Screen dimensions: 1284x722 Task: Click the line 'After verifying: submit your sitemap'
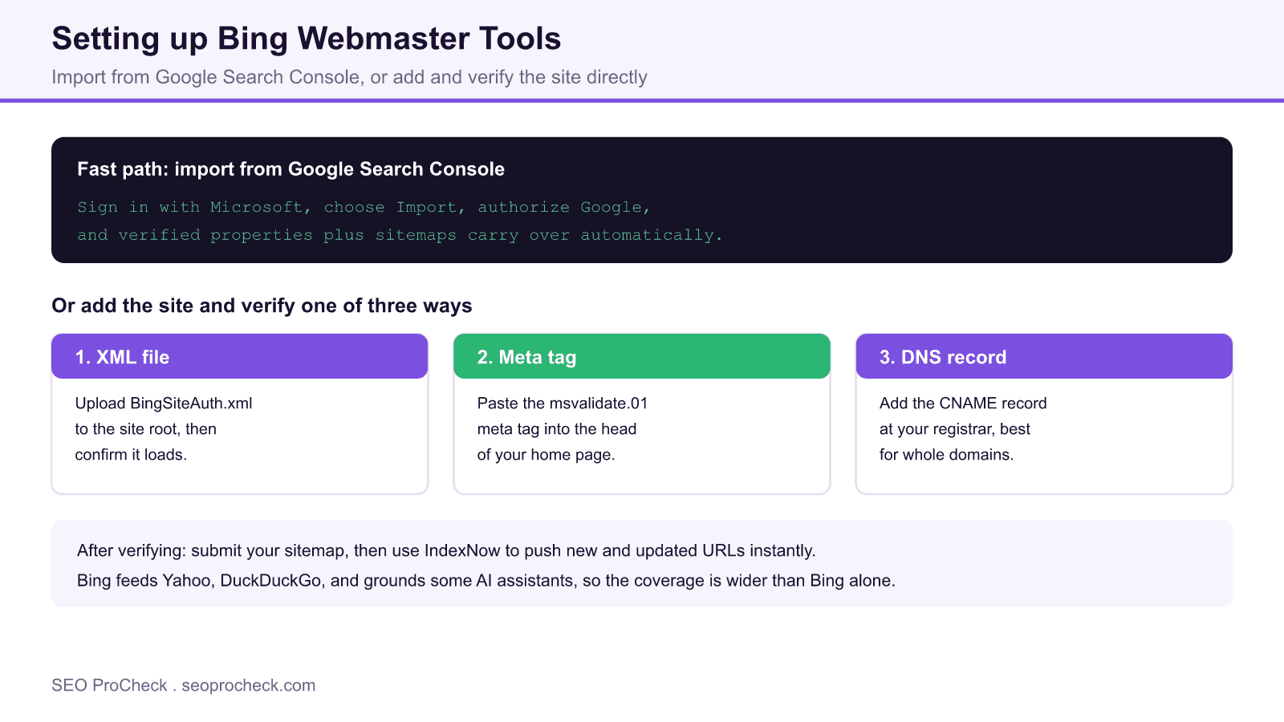[446, 550]
